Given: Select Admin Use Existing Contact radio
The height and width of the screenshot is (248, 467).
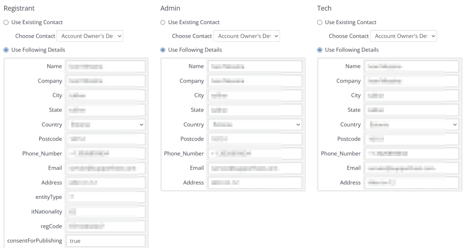Looking at the screenshot, I should pos(163,22).
